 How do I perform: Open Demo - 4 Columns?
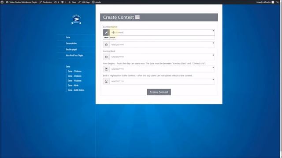tap(74, 81)
